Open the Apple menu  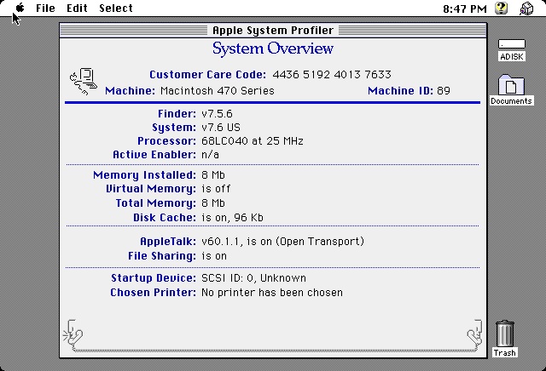click(x=20, y=8)
